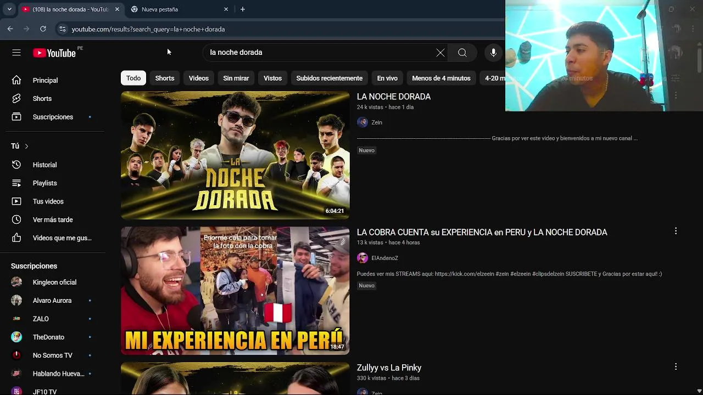Open a new browser tab with plus
Screen dimensions: 703x395
(242, 9)
